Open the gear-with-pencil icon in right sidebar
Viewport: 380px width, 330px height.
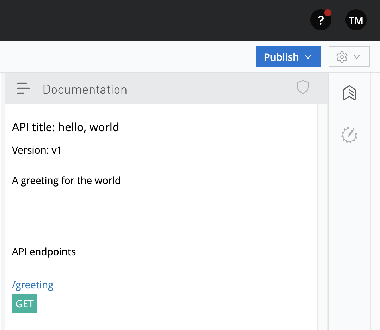pos(349,135)
